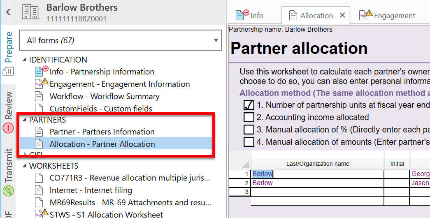The width and height of the screenshot is (430, 218).
Task: Close the Allocation tab
Action: click(x=342, y=15)
